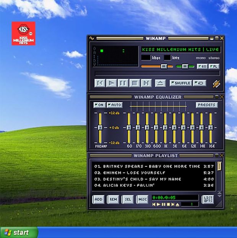
Task: Click the 60 Hz equalizer slider handle
Action: pyautogui.click(x=129, y=127)
